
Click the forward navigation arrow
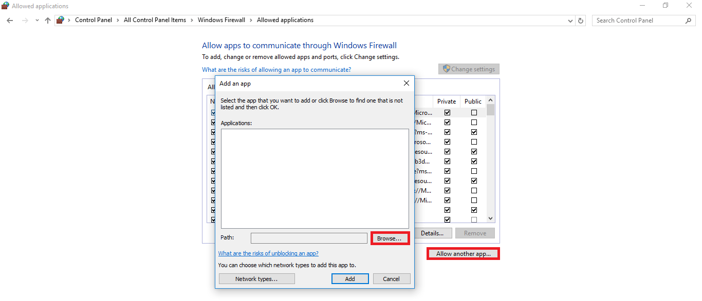[25, 21]
